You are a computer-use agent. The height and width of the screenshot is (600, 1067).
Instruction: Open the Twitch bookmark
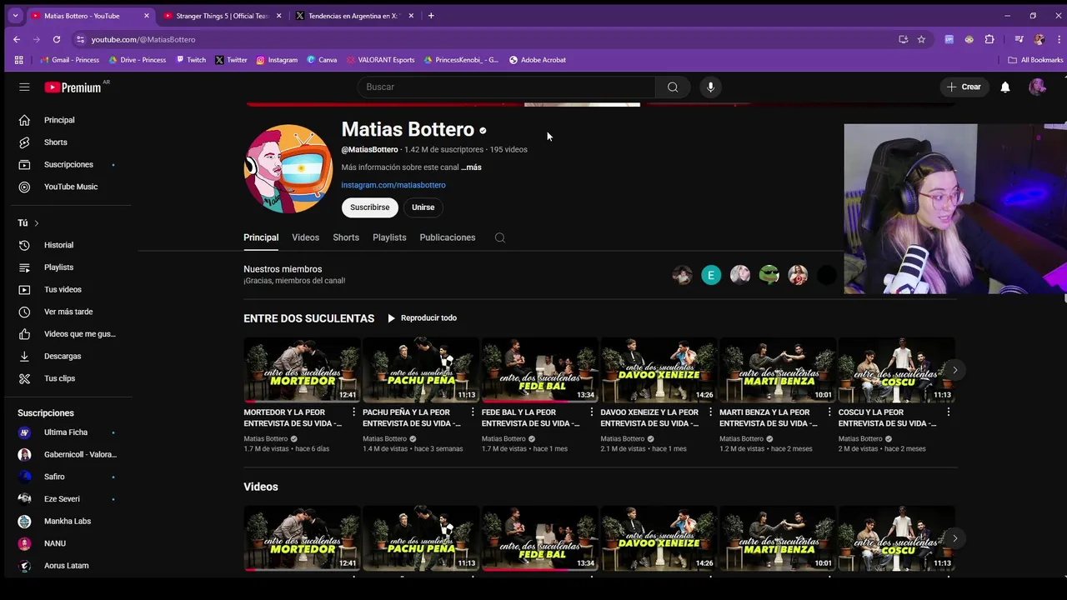191,60
